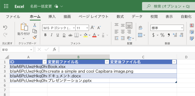The height and width of the screenshot is (96, 195).
Task: Switch to the 表示 tab
Action: 169,17
